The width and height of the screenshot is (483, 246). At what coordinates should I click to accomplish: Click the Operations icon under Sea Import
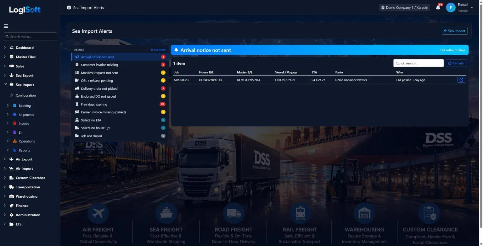14,141
